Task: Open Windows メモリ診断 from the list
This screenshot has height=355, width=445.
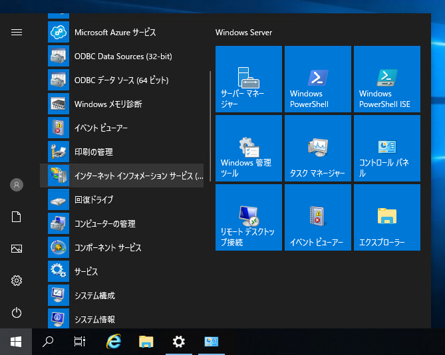Action: (108, 104)
